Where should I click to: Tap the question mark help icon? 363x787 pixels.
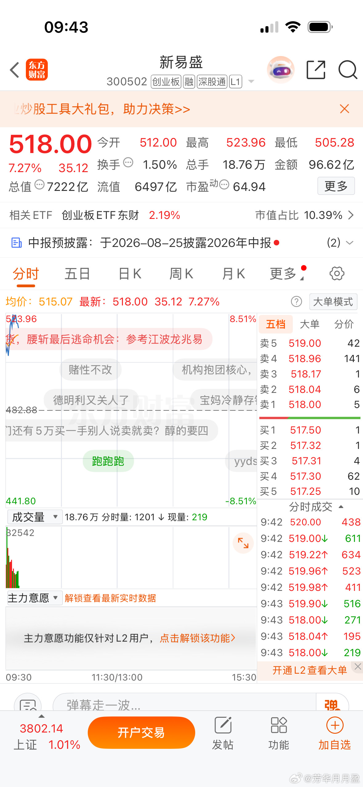[296, 301]
